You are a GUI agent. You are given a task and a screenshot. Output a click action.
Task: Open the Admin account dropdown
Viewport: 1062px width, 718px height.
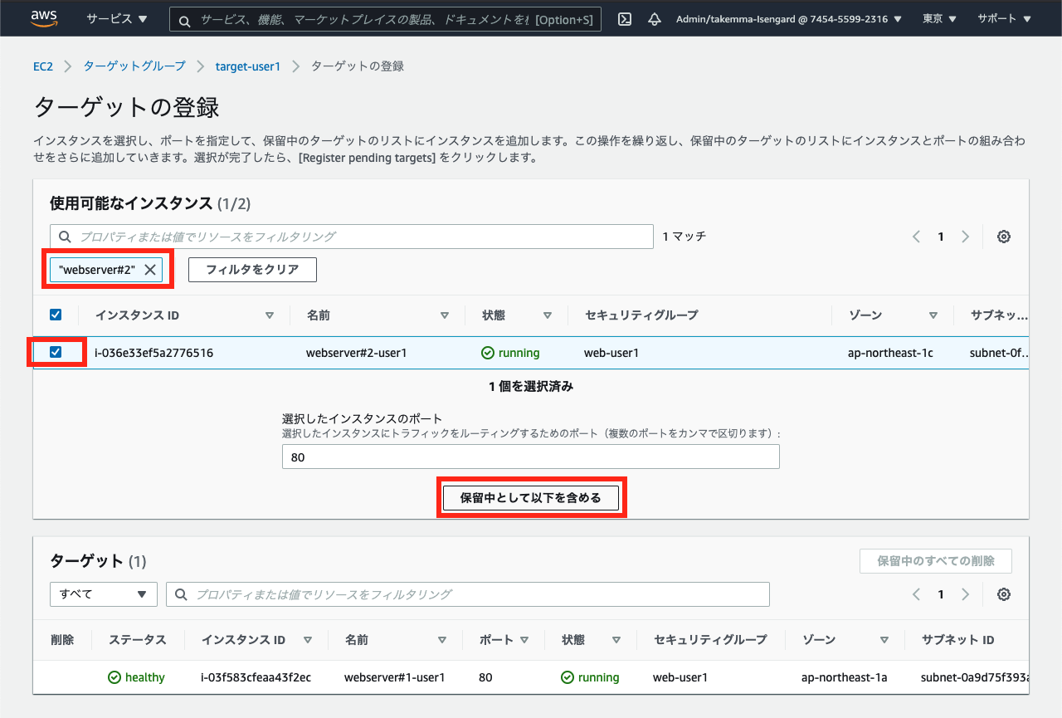click(789, 18)
